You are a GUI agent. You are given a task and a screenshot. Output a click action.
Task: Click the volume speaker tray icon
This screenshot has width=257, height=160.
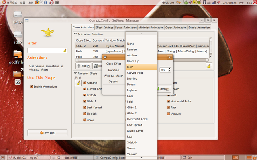pyautogui.click(x=218, y=2)
